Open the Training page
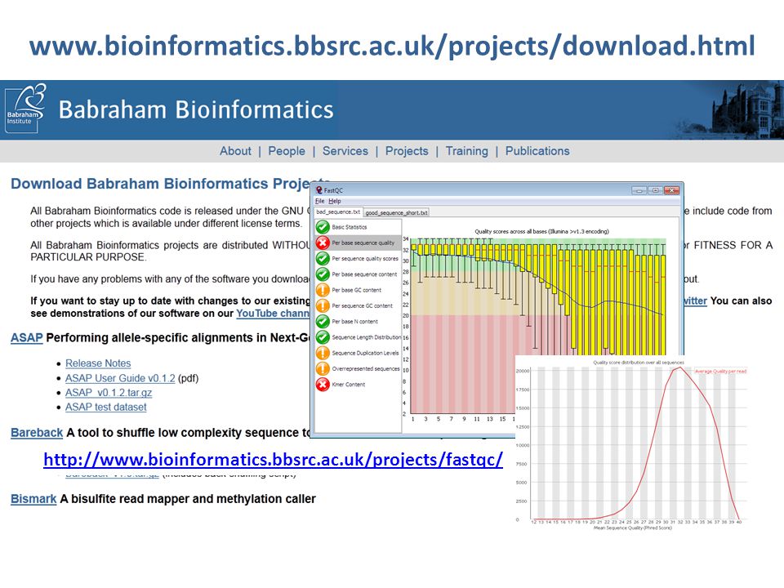Image resolution: width=784 pixels, height=588 pixels. click(x=466, y=151)
